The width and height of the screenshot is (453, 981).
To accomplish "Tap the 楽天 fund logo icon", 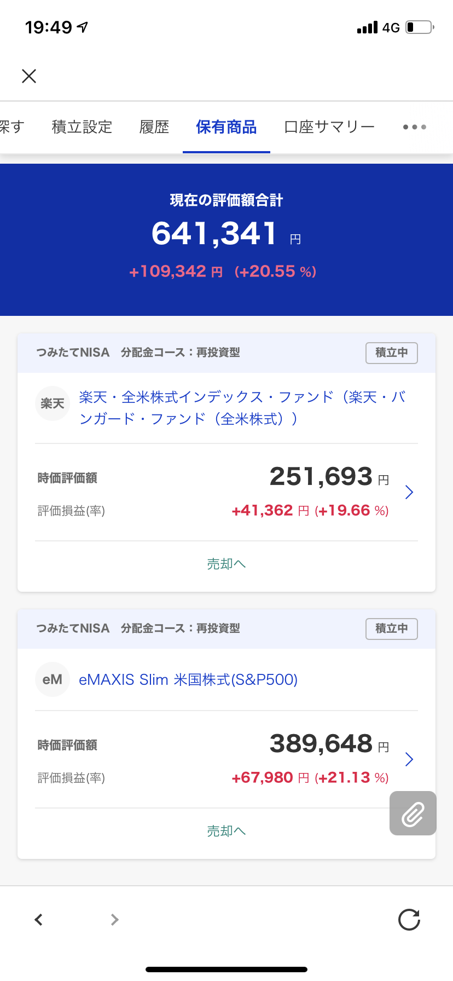I will pos(53,404).
